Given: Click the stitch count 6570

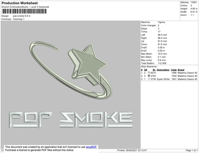Looking at the screenshot, I should (153, 73).
